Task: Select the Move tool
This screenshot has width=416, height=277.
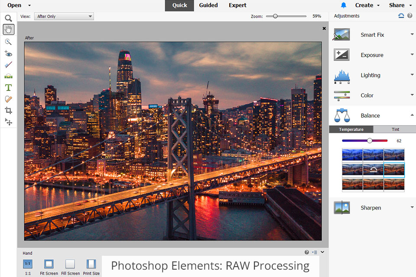Action: (9, 122)
